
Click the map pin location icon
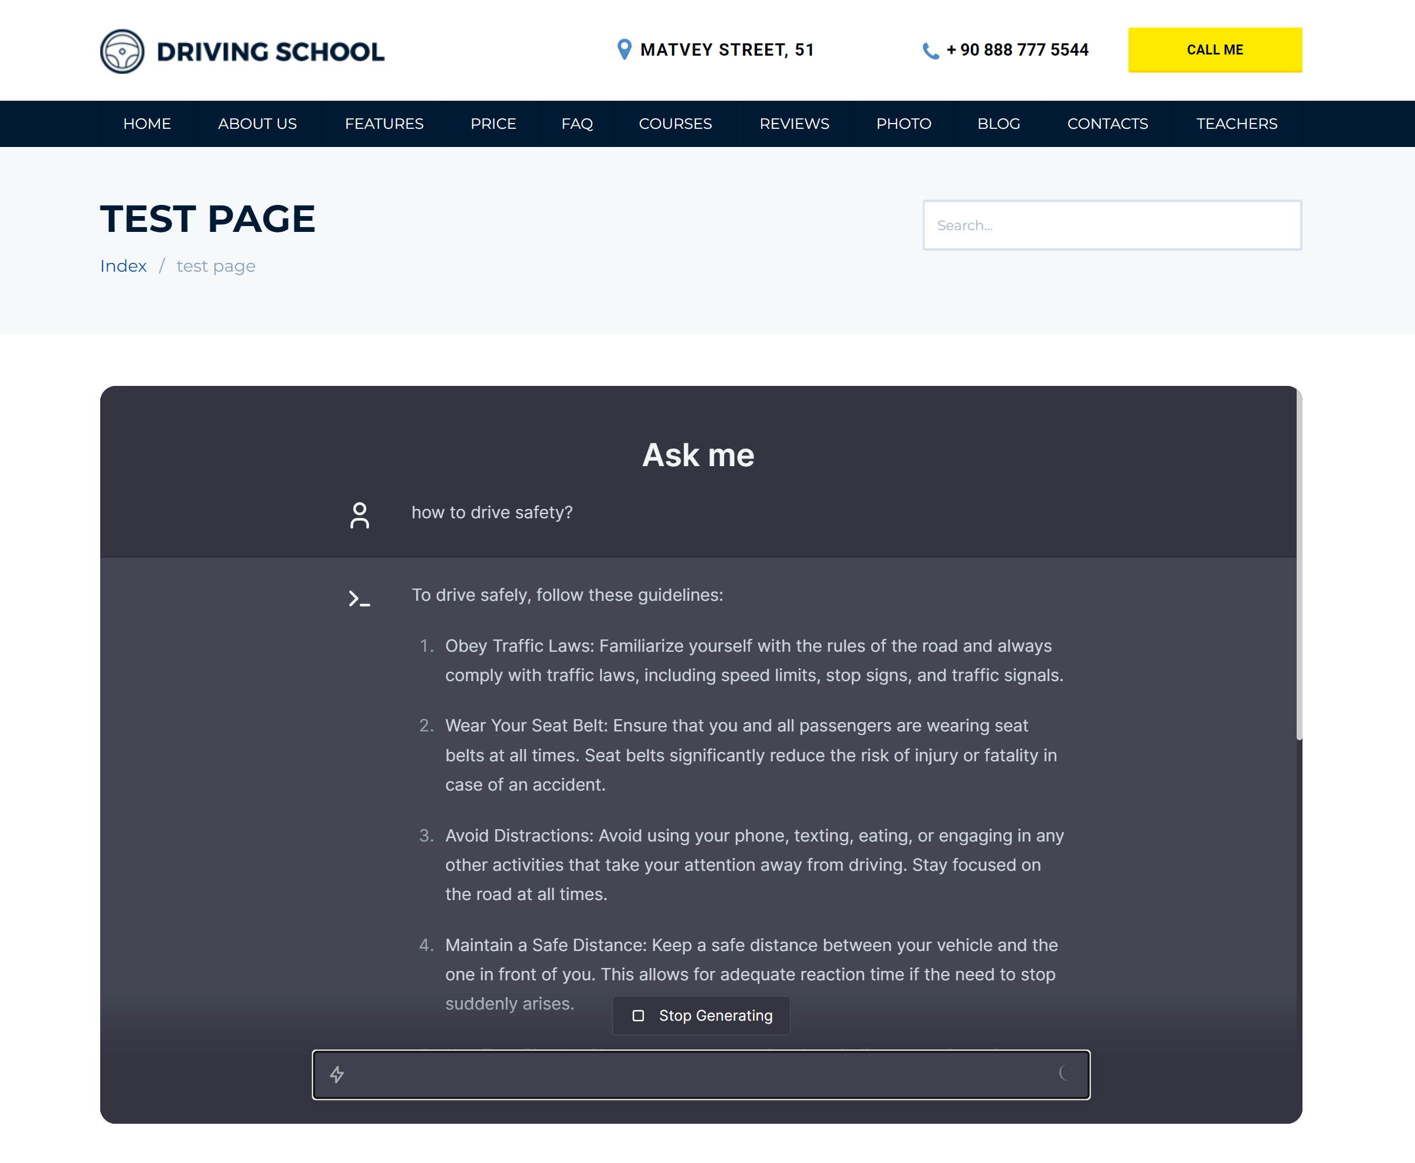pyautogui.click(x=623, y=50)
